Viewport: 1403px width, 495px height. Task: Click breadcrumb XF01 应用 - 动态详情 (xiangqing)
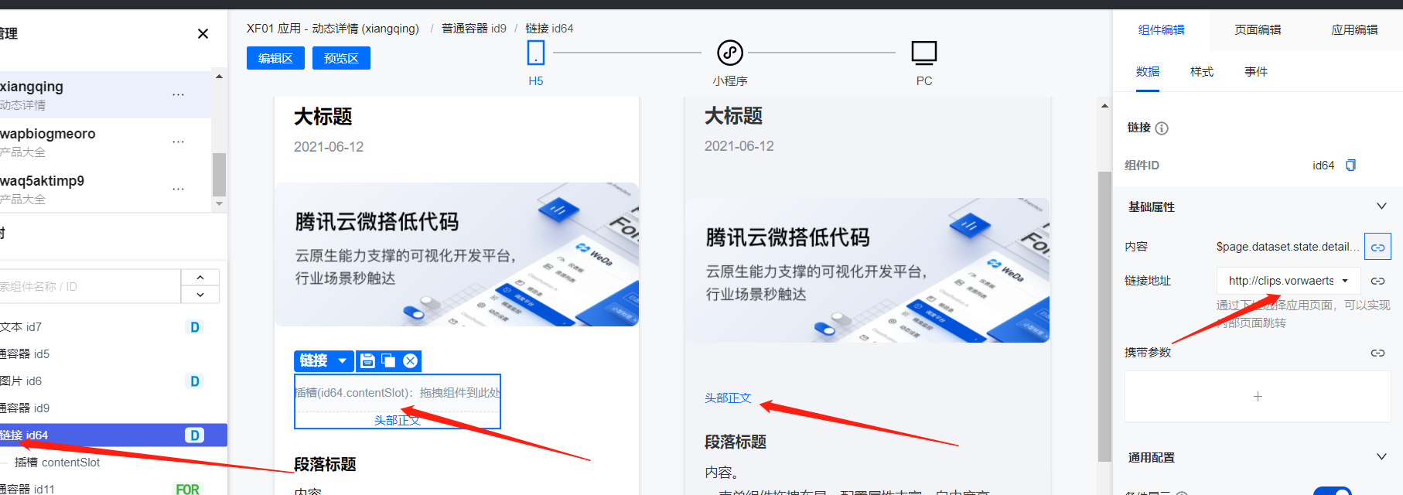tap(333, 29)
